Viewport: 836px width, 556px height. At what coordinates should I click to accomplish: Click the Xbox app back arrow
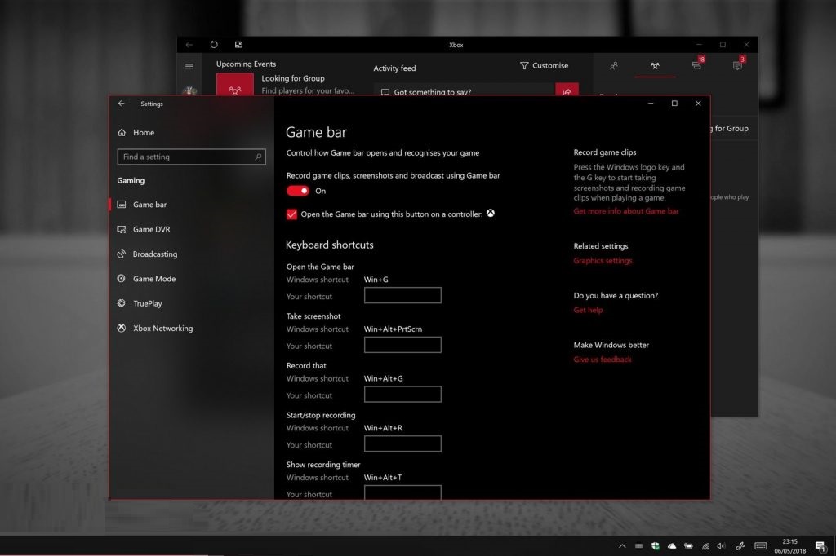189,45
